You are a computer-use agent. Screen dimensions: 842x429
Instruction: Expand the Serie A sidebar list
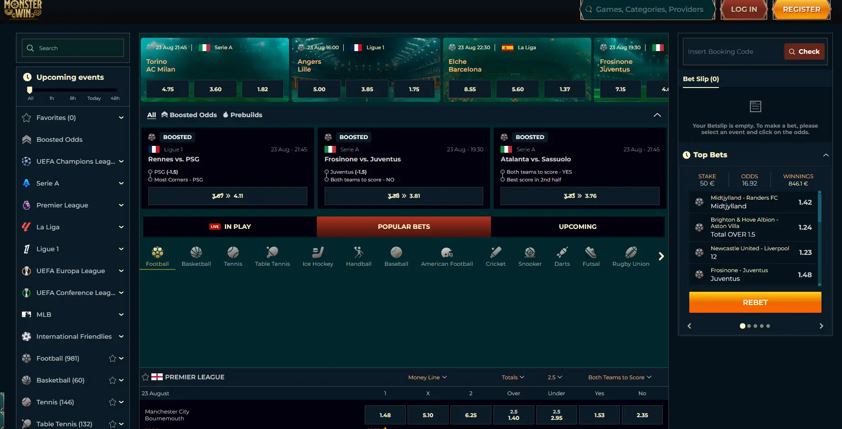(121, 183)
